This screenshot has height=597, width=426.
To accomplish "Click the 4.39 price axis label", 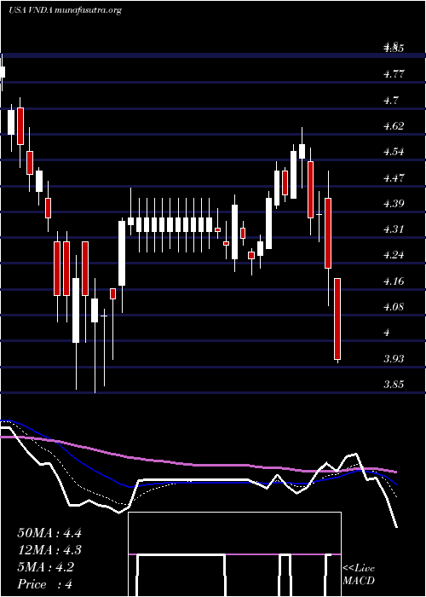I will point(394,203).
